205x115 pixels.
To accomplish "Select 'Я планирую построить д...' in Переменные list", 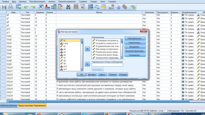I will 106,41.
